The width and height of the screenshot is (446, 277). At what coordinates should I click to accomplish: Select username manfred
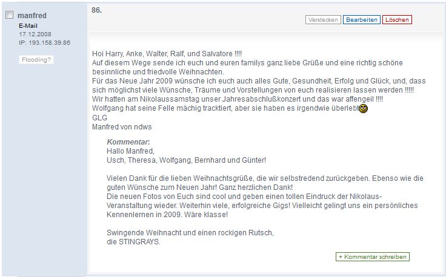pos(32,15)
